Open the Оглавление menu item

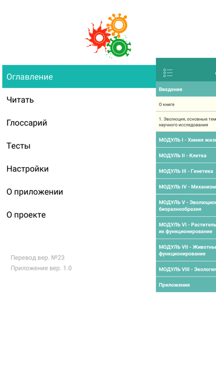[x=79, y=76]
